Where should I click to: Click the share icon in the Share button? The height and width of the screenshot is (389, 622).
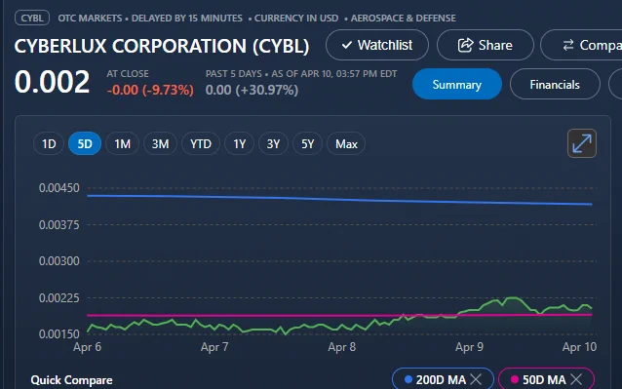coord(465,45)
